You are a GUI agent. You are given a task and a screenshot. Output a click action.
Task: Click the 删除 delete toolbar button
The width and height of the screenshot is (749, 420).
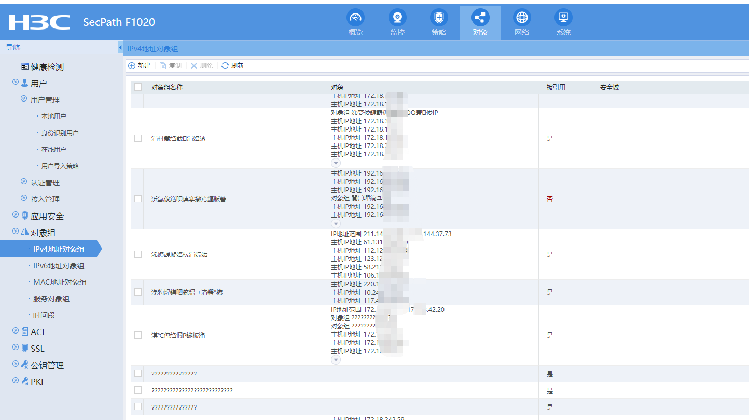point(202,66)
